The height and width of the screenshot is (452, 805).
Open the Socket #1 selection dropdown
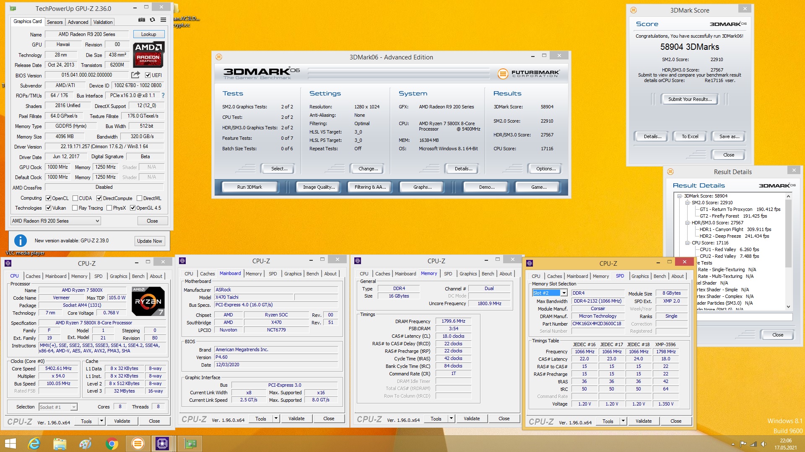point(58,407)
